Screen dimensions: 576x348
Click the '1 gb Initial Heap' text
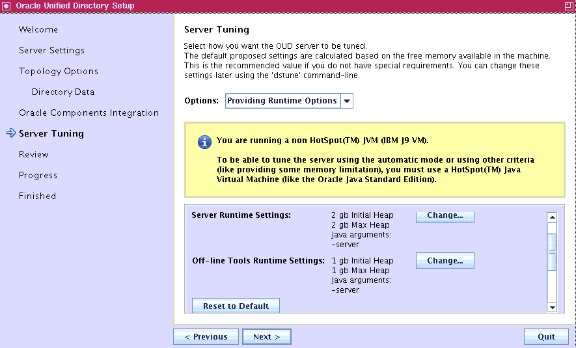click(363, 261)
